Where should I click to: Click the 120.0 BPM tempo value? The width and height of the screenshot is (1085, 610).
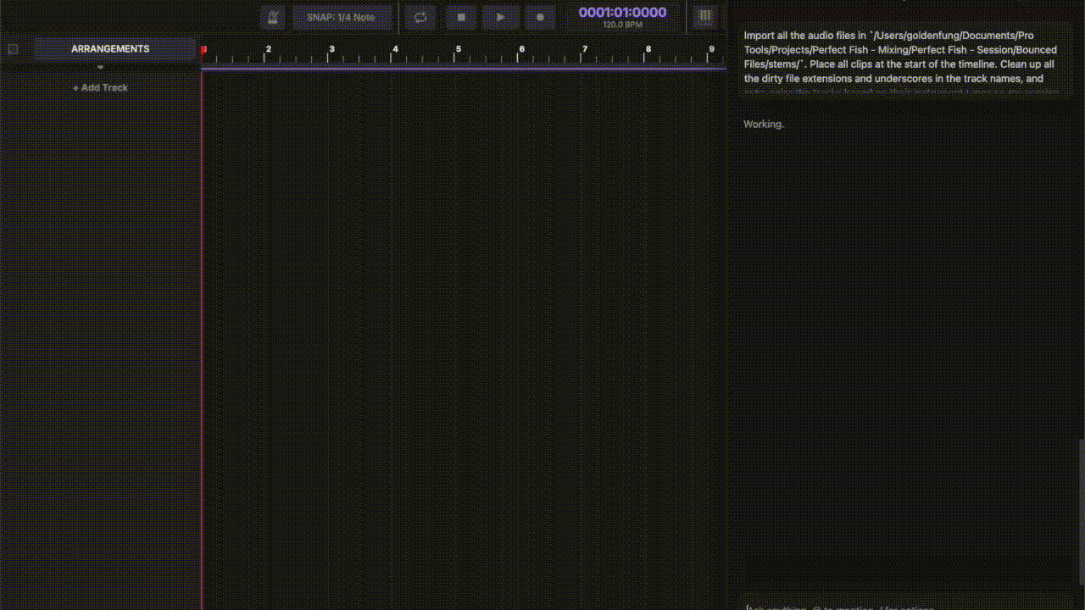click(622, 25)
